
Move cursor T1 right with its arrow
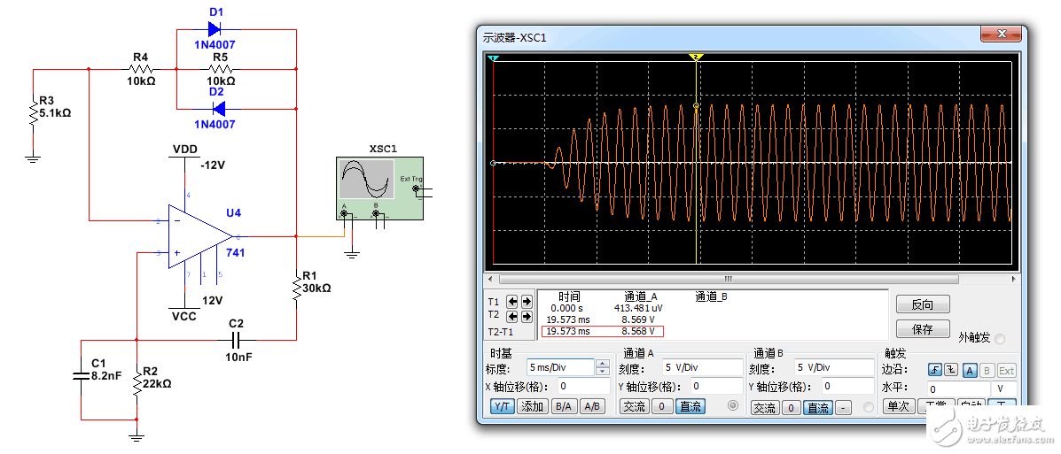(x=527, y=301)
